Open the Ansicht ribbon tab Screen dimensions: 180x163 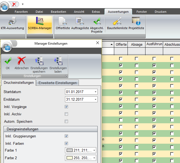click(x=79, y=12)
